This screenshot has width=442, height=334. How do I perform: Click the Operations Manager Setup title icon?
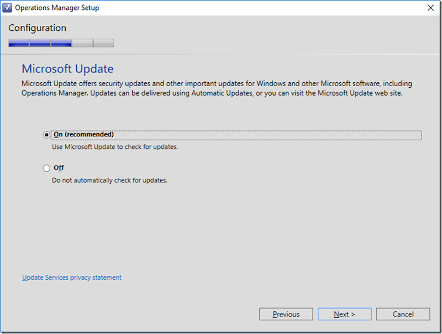click(7, 8)
